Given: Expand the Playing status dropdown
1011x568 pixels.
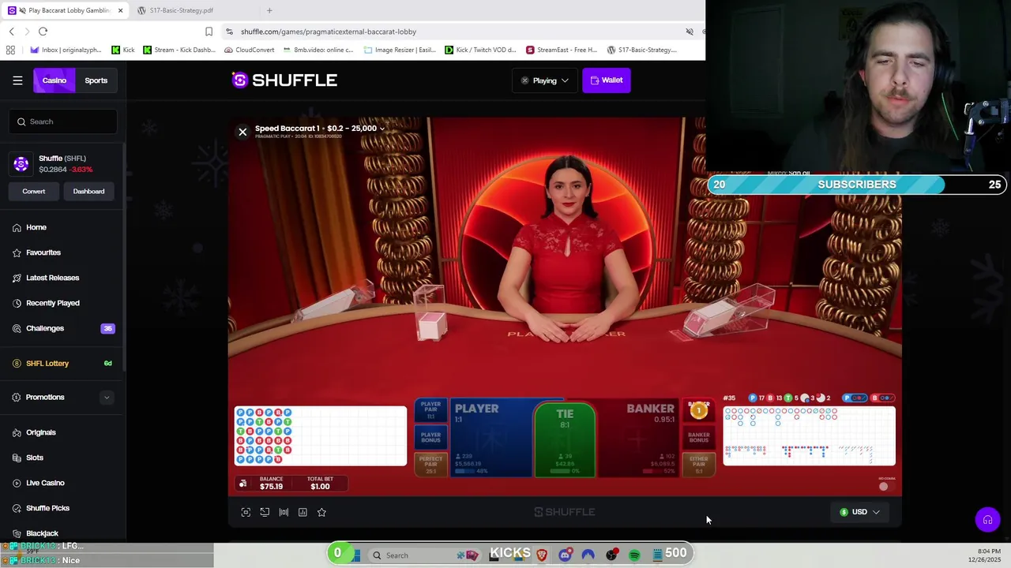Looking at the screenshot, I should (x=544, y=80).
